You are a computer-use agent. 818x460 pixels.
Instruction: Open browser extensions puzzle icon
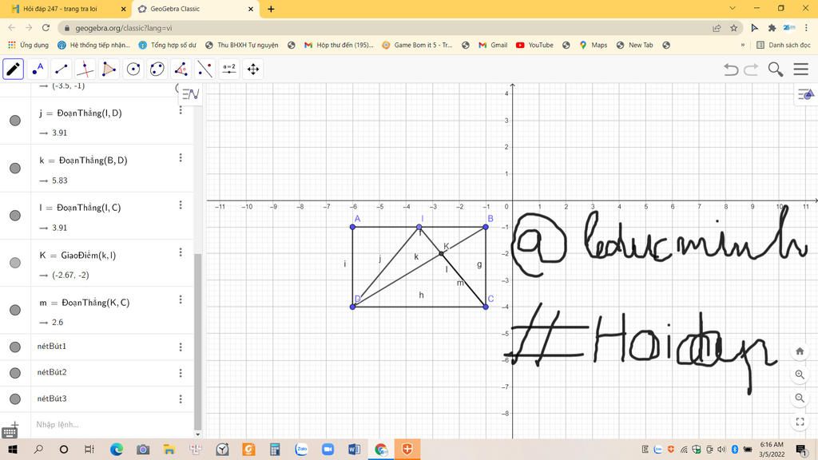pyautogui.click(x=772, y=28)
